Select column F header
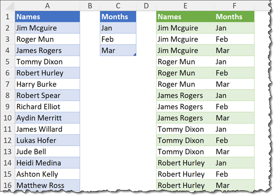Image resolution: width=274 pixels, height=195 pixels. click(234, 5)
